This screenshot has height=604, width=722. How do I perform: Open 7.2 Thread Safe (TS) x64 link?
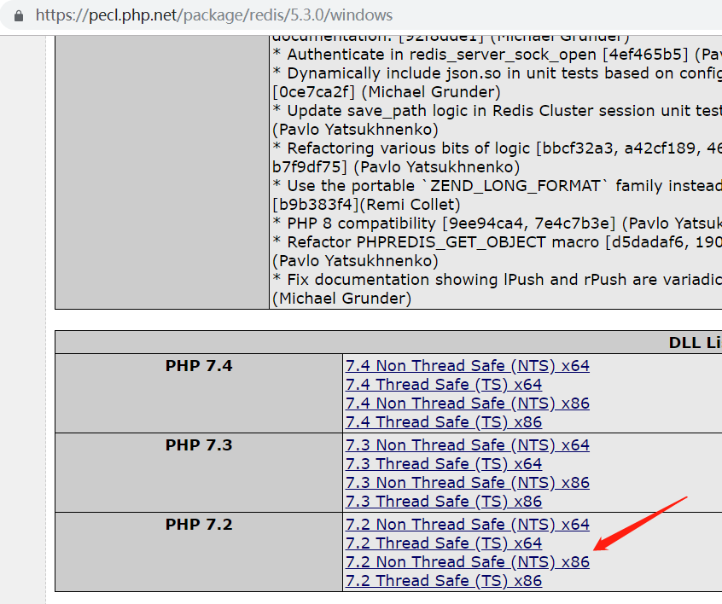tap(444, 543)
